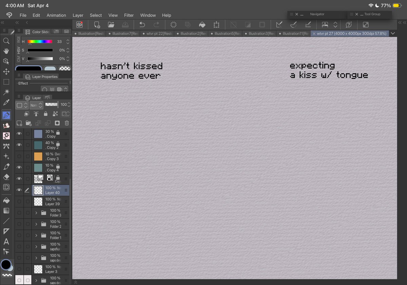The height and width of the screenshot is (285, 407).
Task: Select the Hand move tool
Action: click(6, 51)
